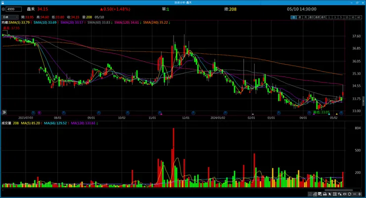Click the MA(66) 129.52 volume legend
The height and width of the screenshot is (198, 366).
[x=55, y=123]
